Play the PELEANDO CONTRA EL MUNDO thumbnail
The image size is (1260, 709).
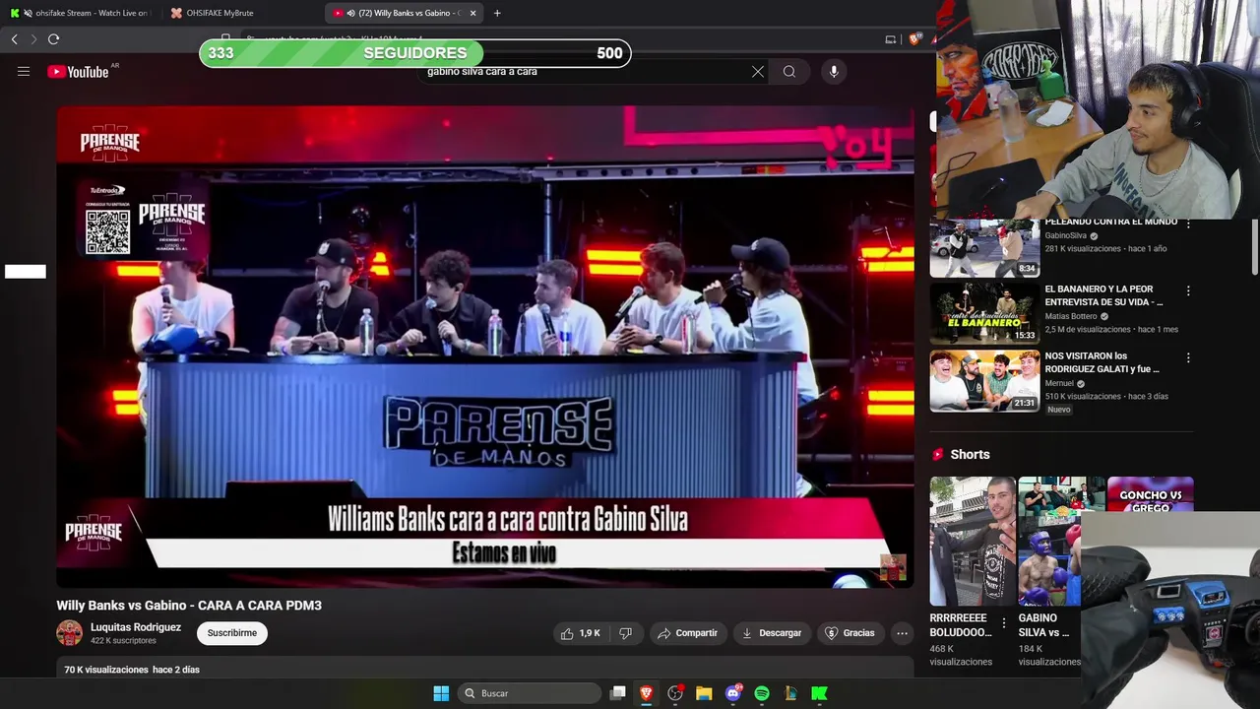click(x=984, y=248)
